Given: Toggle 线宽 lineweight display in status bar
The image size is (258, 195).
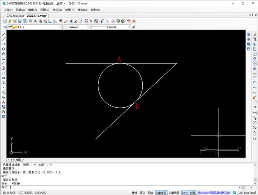Looking at the screenshot, I should [x=193, y=193].
